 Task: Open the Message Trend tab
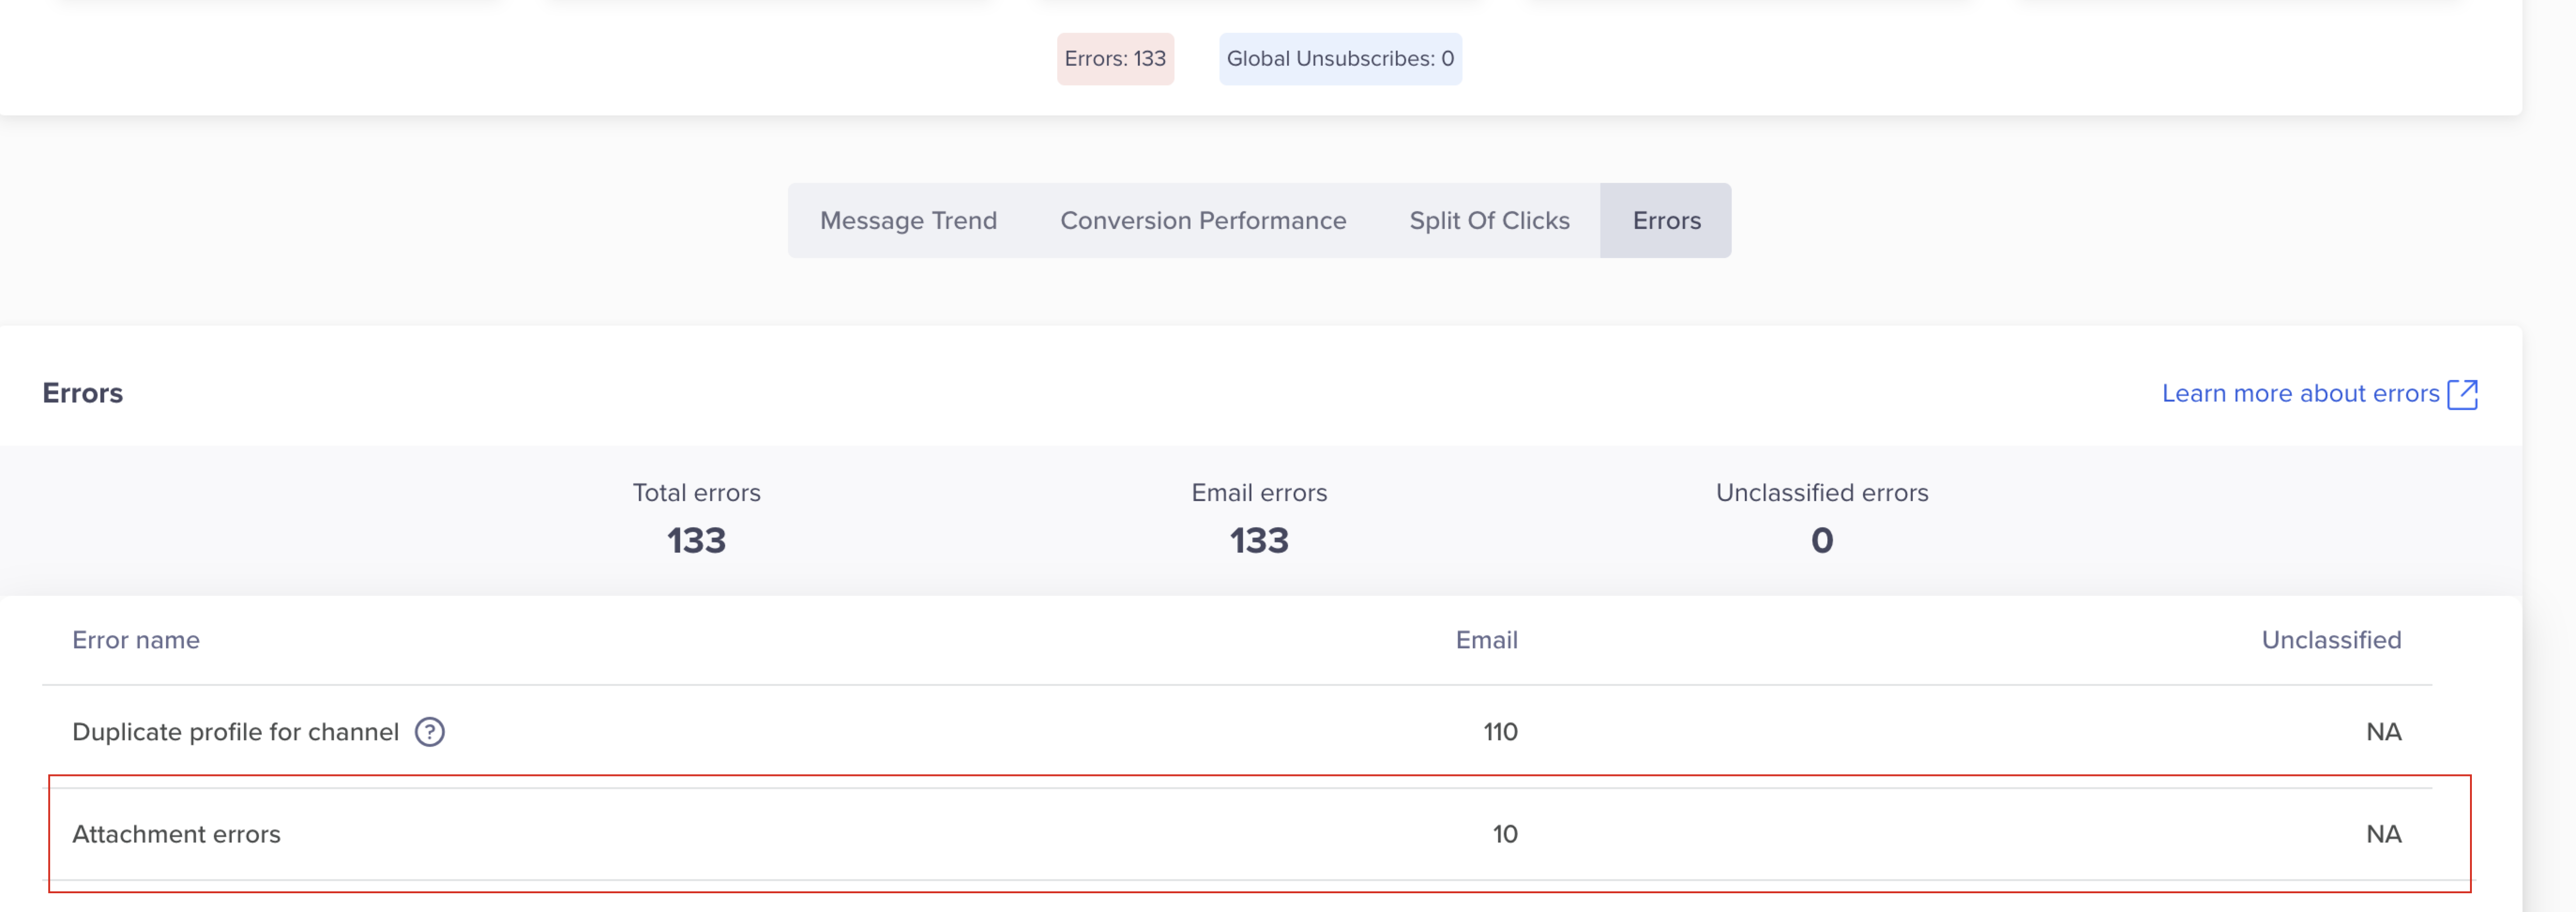pyautogui.click(x=908, y=220)
